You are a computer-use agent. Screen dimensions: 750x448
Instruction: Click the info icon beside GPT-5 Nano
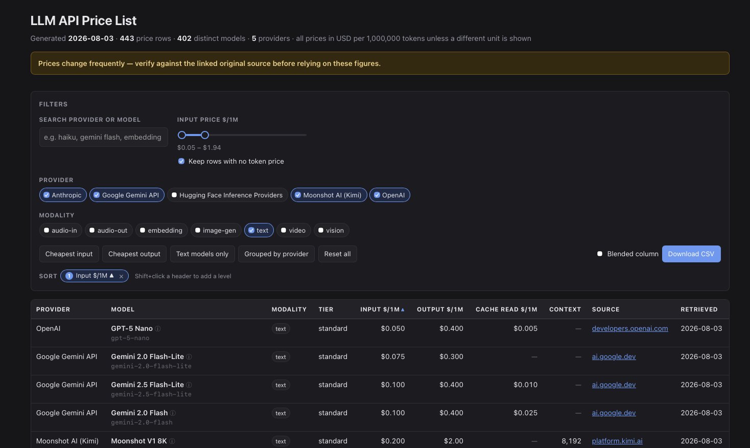coord(158,329)
